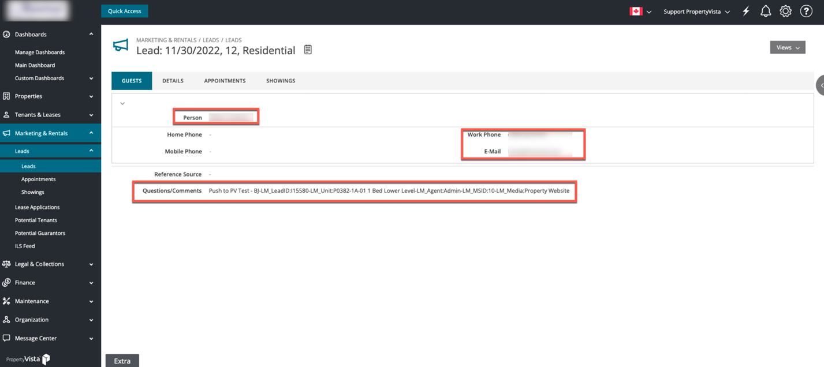This screenshot has height=367, width=824.
Task: Switch to the DETAILS tab
Action: 173,81
